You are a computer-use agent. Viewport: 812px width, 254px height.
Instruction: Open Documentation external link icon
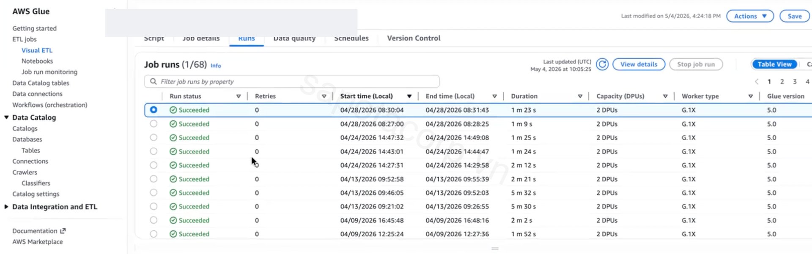(63, 231)
